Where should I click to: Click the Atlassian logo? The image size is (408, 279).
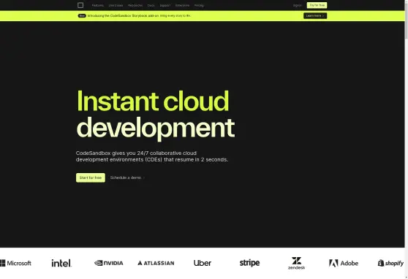tap(156, 263)
